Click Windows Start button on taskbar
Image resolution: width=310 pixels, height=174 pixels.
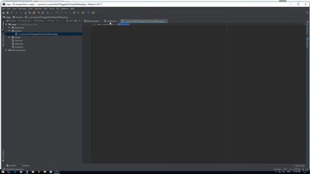pyautogui.click(x=3, y=172)
